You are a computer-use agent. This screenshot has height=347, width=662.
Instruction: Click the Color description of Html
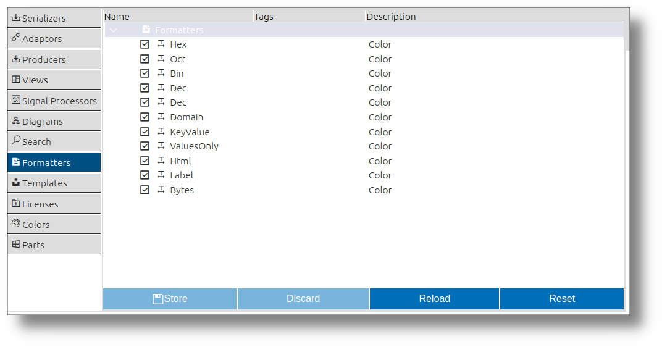coord(380,161)
